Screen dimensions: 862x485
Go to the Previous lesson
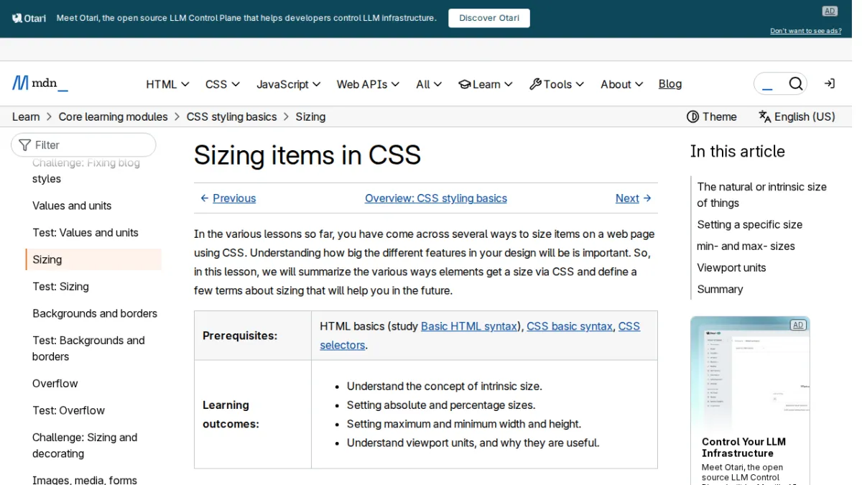coord(228,198)
